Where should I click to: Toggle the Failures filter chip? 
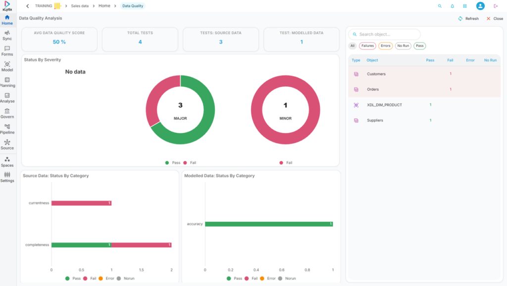pos(367,46)
